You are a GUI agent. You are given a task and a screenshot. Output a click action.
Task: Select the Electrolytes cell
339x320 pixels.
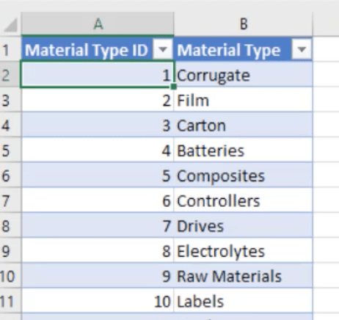click(x=243, y=250)
